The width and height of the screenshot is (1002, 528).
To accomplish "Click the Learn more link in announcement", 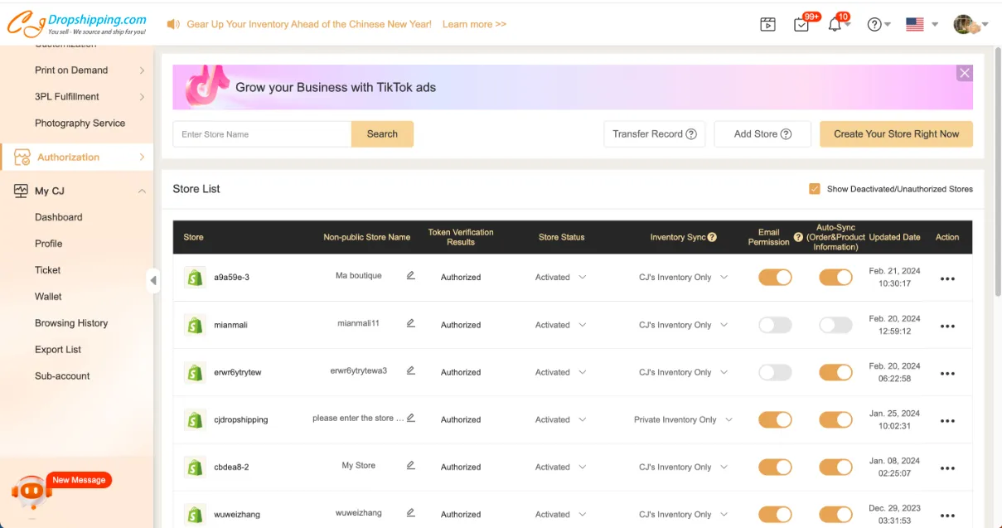I will tap(474, 25).
